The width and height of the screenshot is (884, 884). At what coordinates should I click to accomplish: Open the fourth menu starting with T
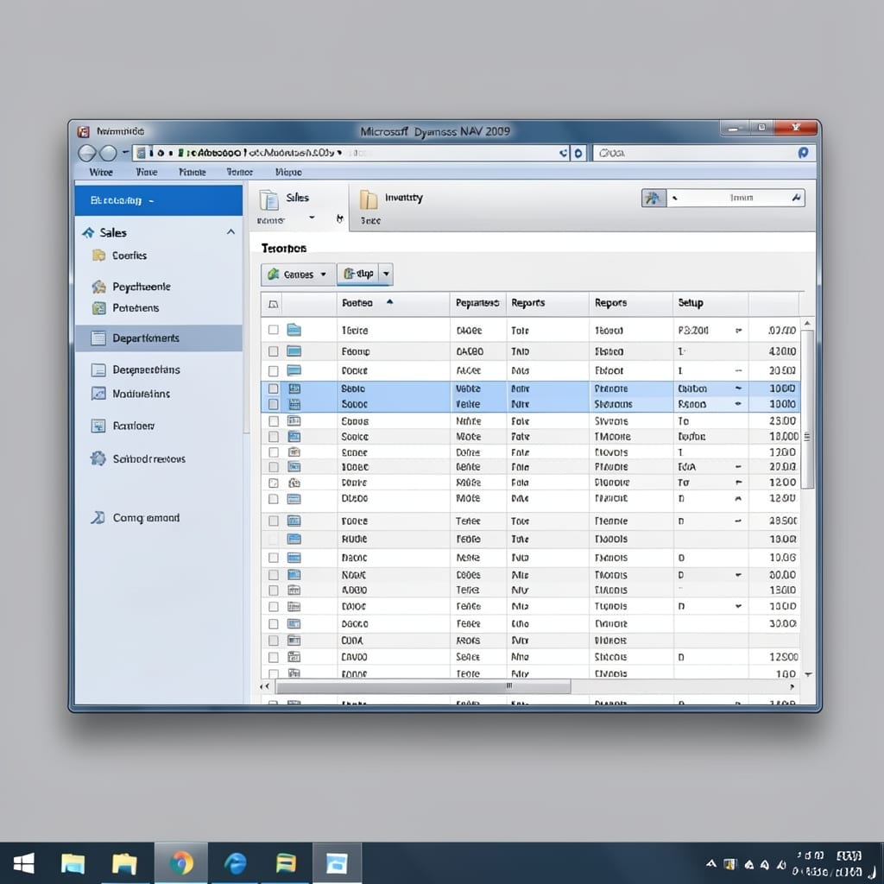pyautogui.click(x=240, y=172)
